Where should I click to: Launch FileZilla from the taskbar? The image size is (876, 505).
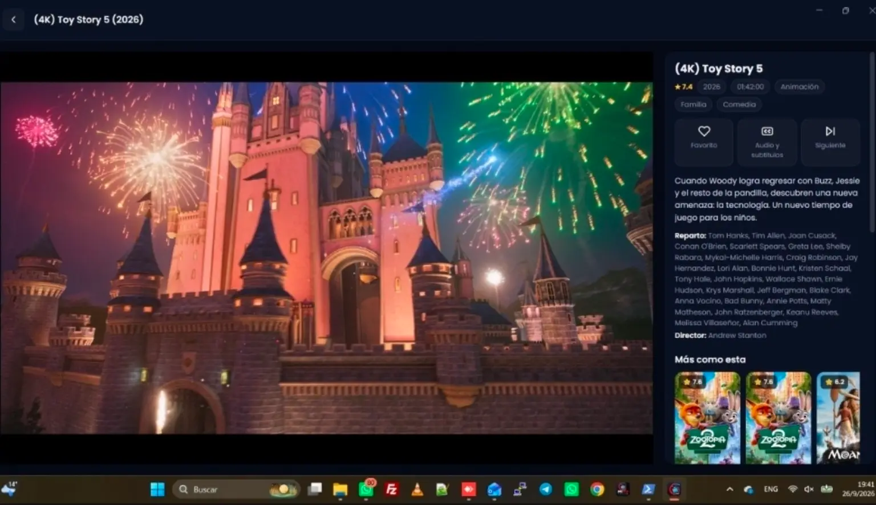[391, 489]
